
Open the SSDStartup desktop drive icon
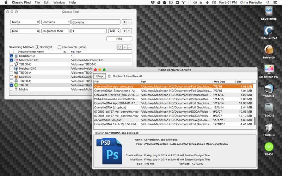click(269, 11)
